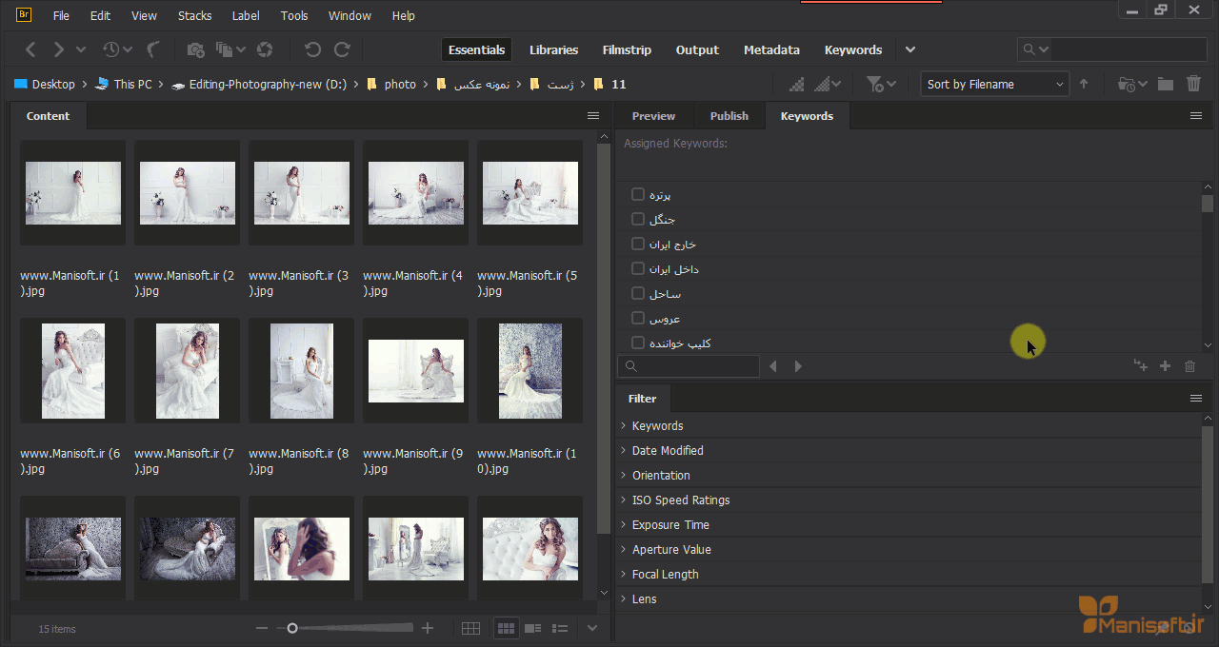Switch to list view
This screenshot has height=647, width=1219.
point(560,628)
